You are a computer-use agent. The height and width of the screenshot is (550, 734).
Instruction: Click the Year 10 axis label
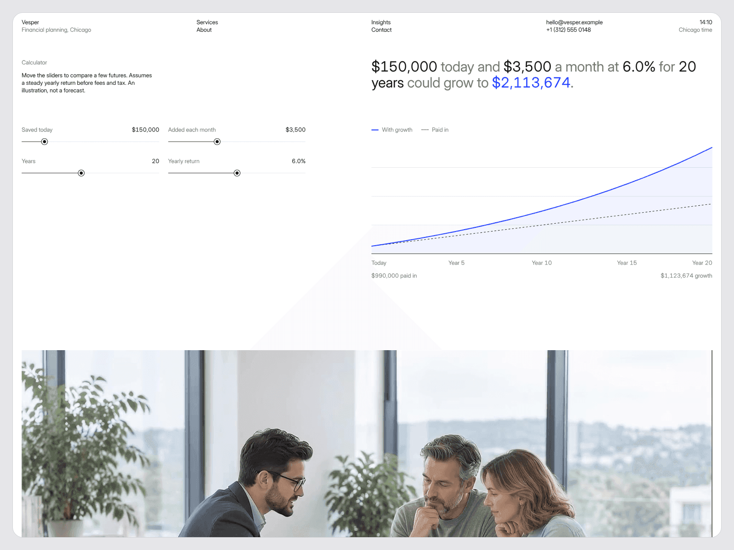point(542,263)
